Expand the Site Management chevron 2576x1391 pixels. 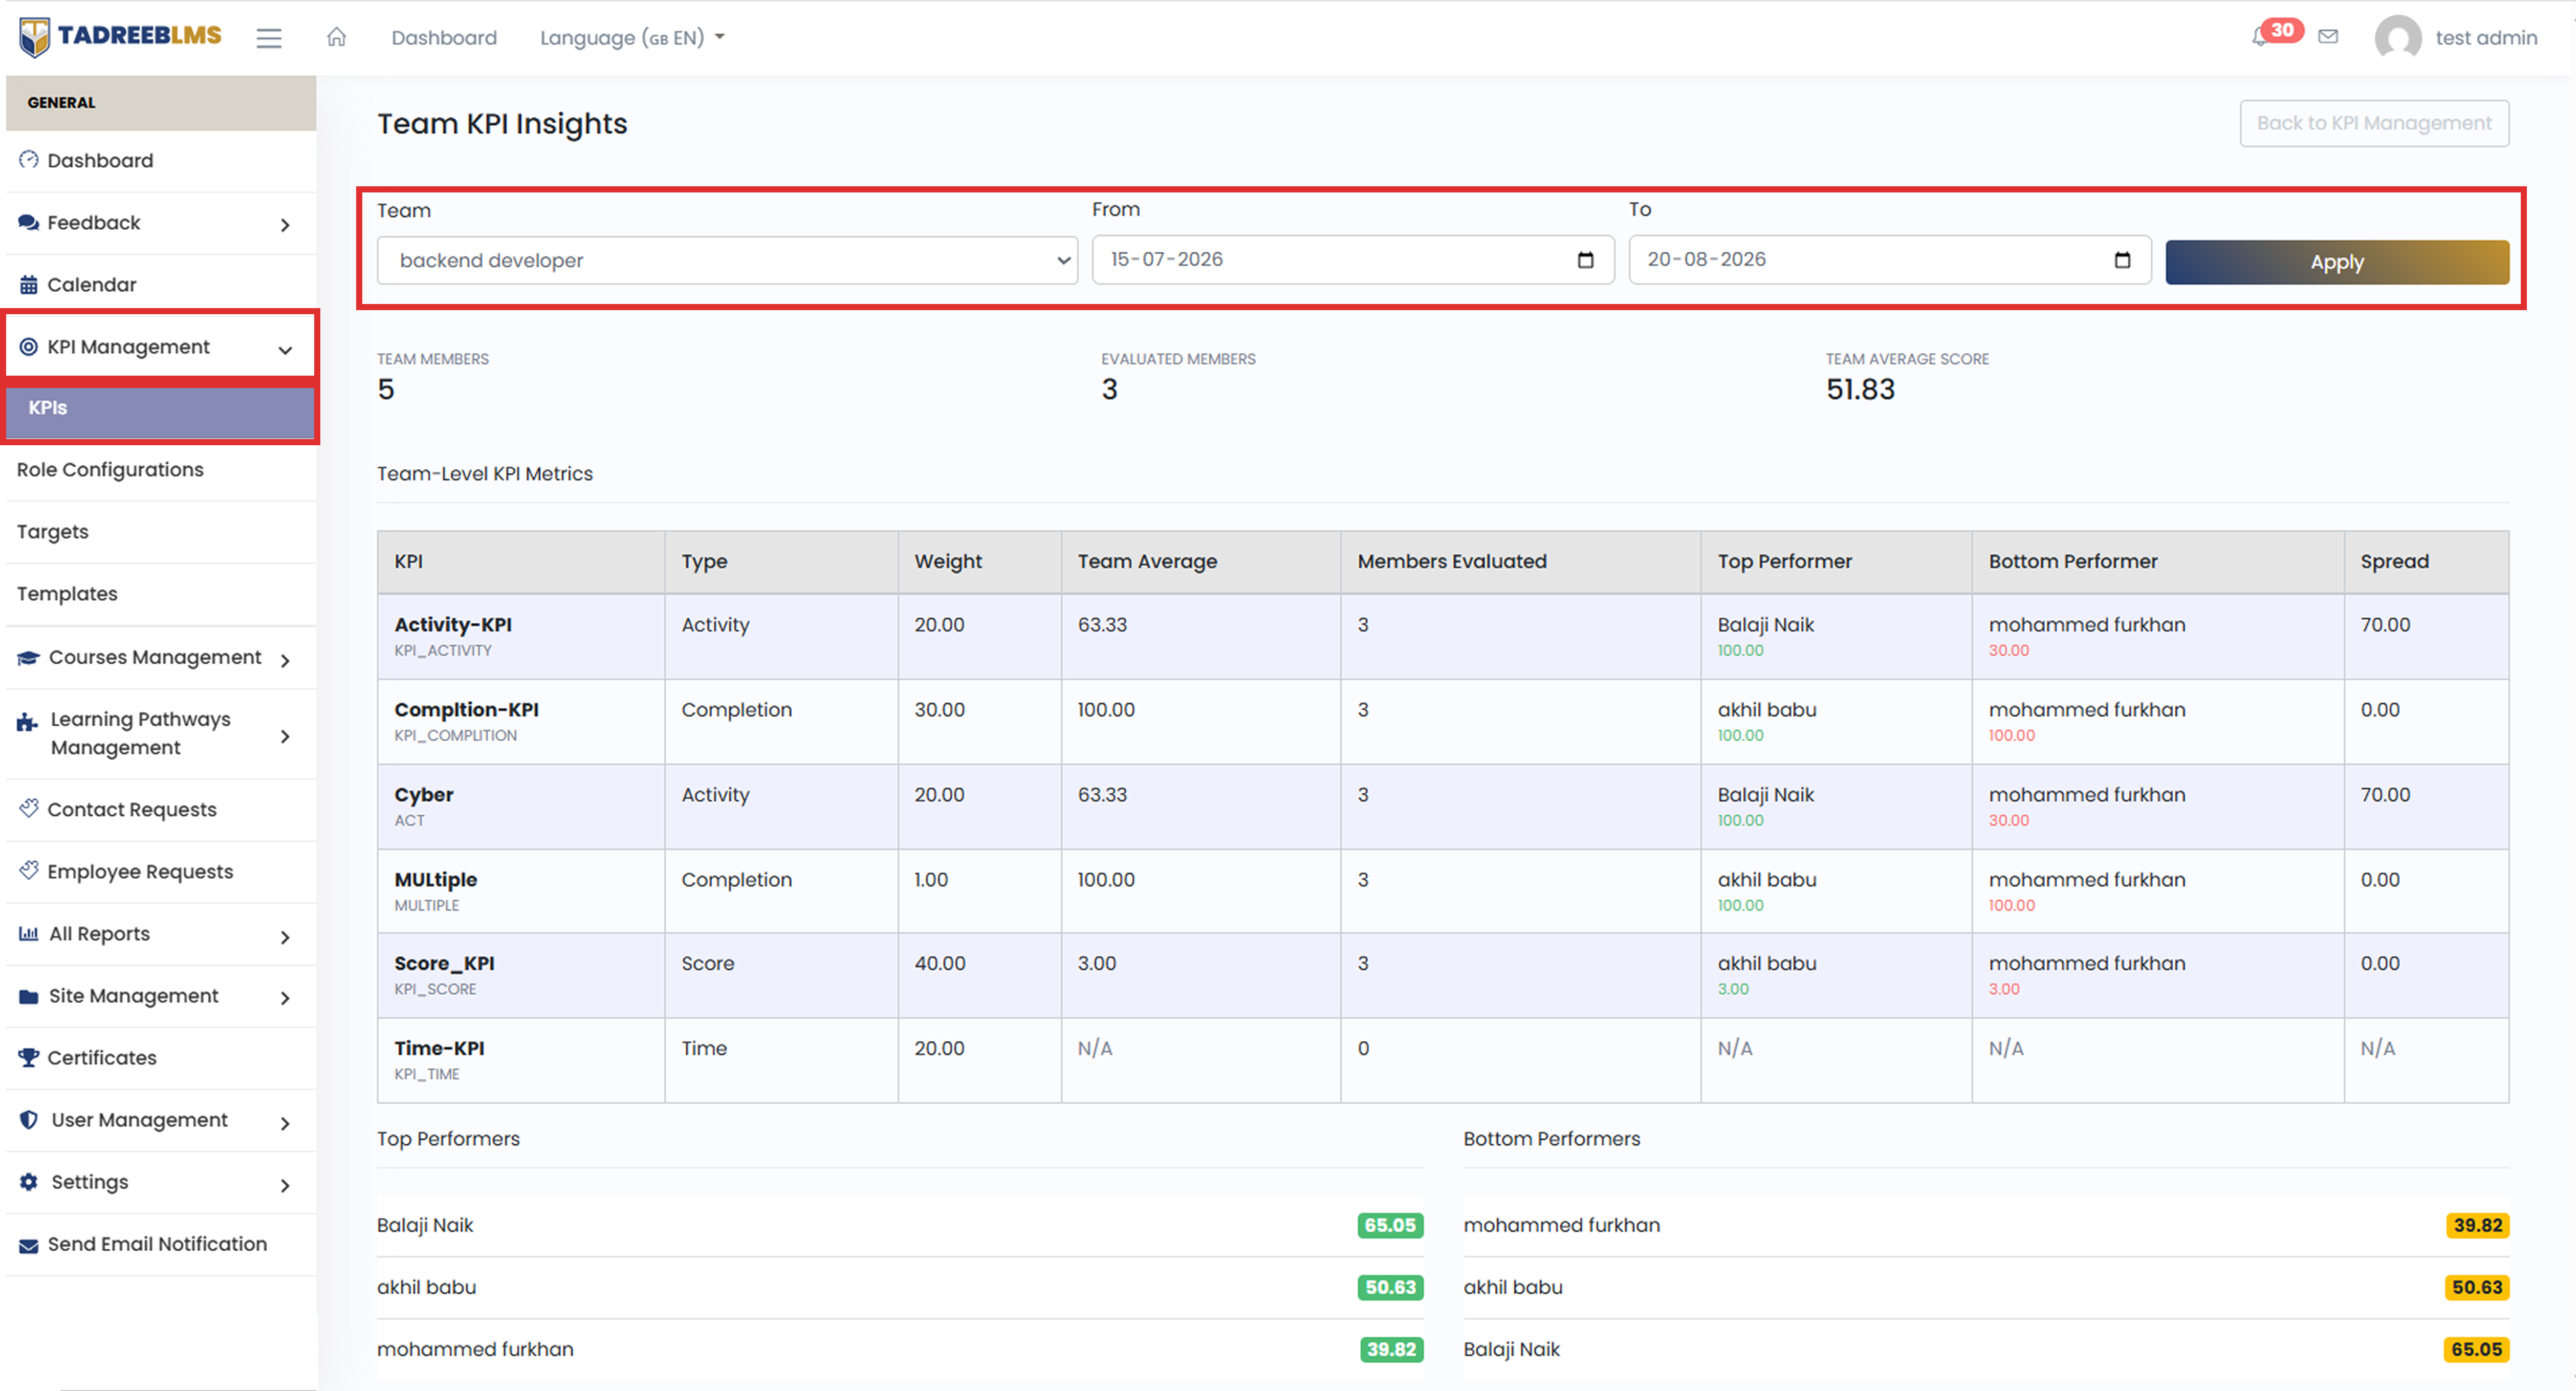tap(285, 998)
